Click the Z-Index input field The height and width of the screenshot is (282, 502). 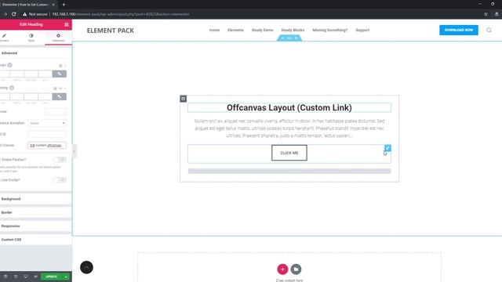(56, 111)
